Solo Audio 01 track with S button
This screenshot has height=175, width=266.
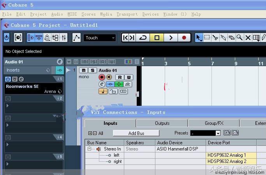tap(92, 70)
